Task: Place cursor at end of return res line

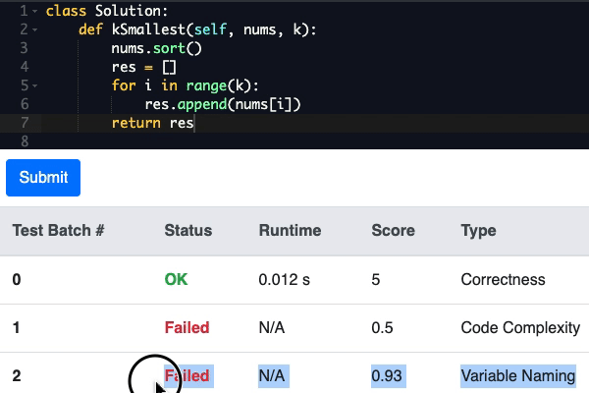Action: tap(193, 123)
